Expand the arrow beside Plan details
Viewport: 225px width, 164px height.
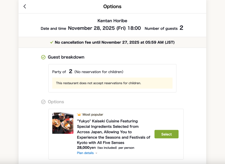(x=96, y=153)
